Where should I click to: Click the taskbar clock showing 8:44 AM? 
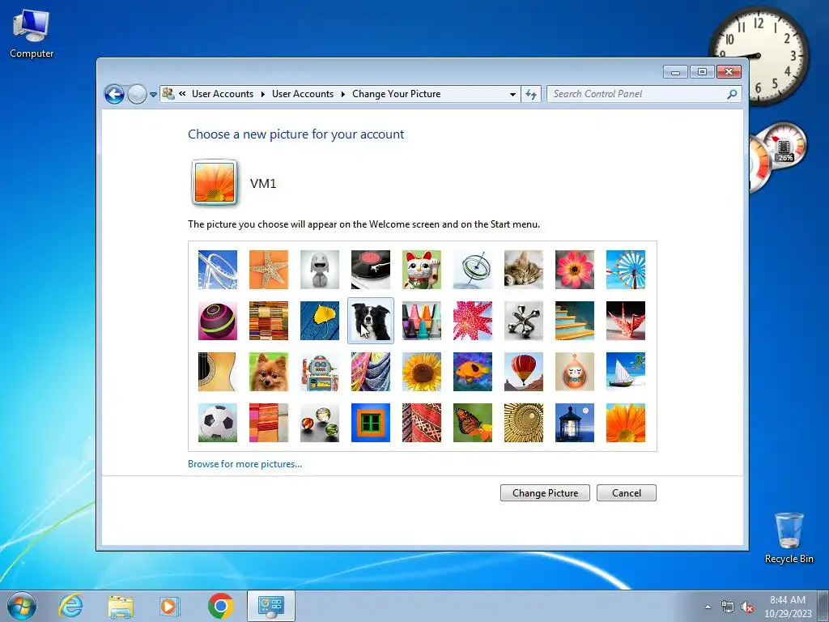[x=788, y=607]
